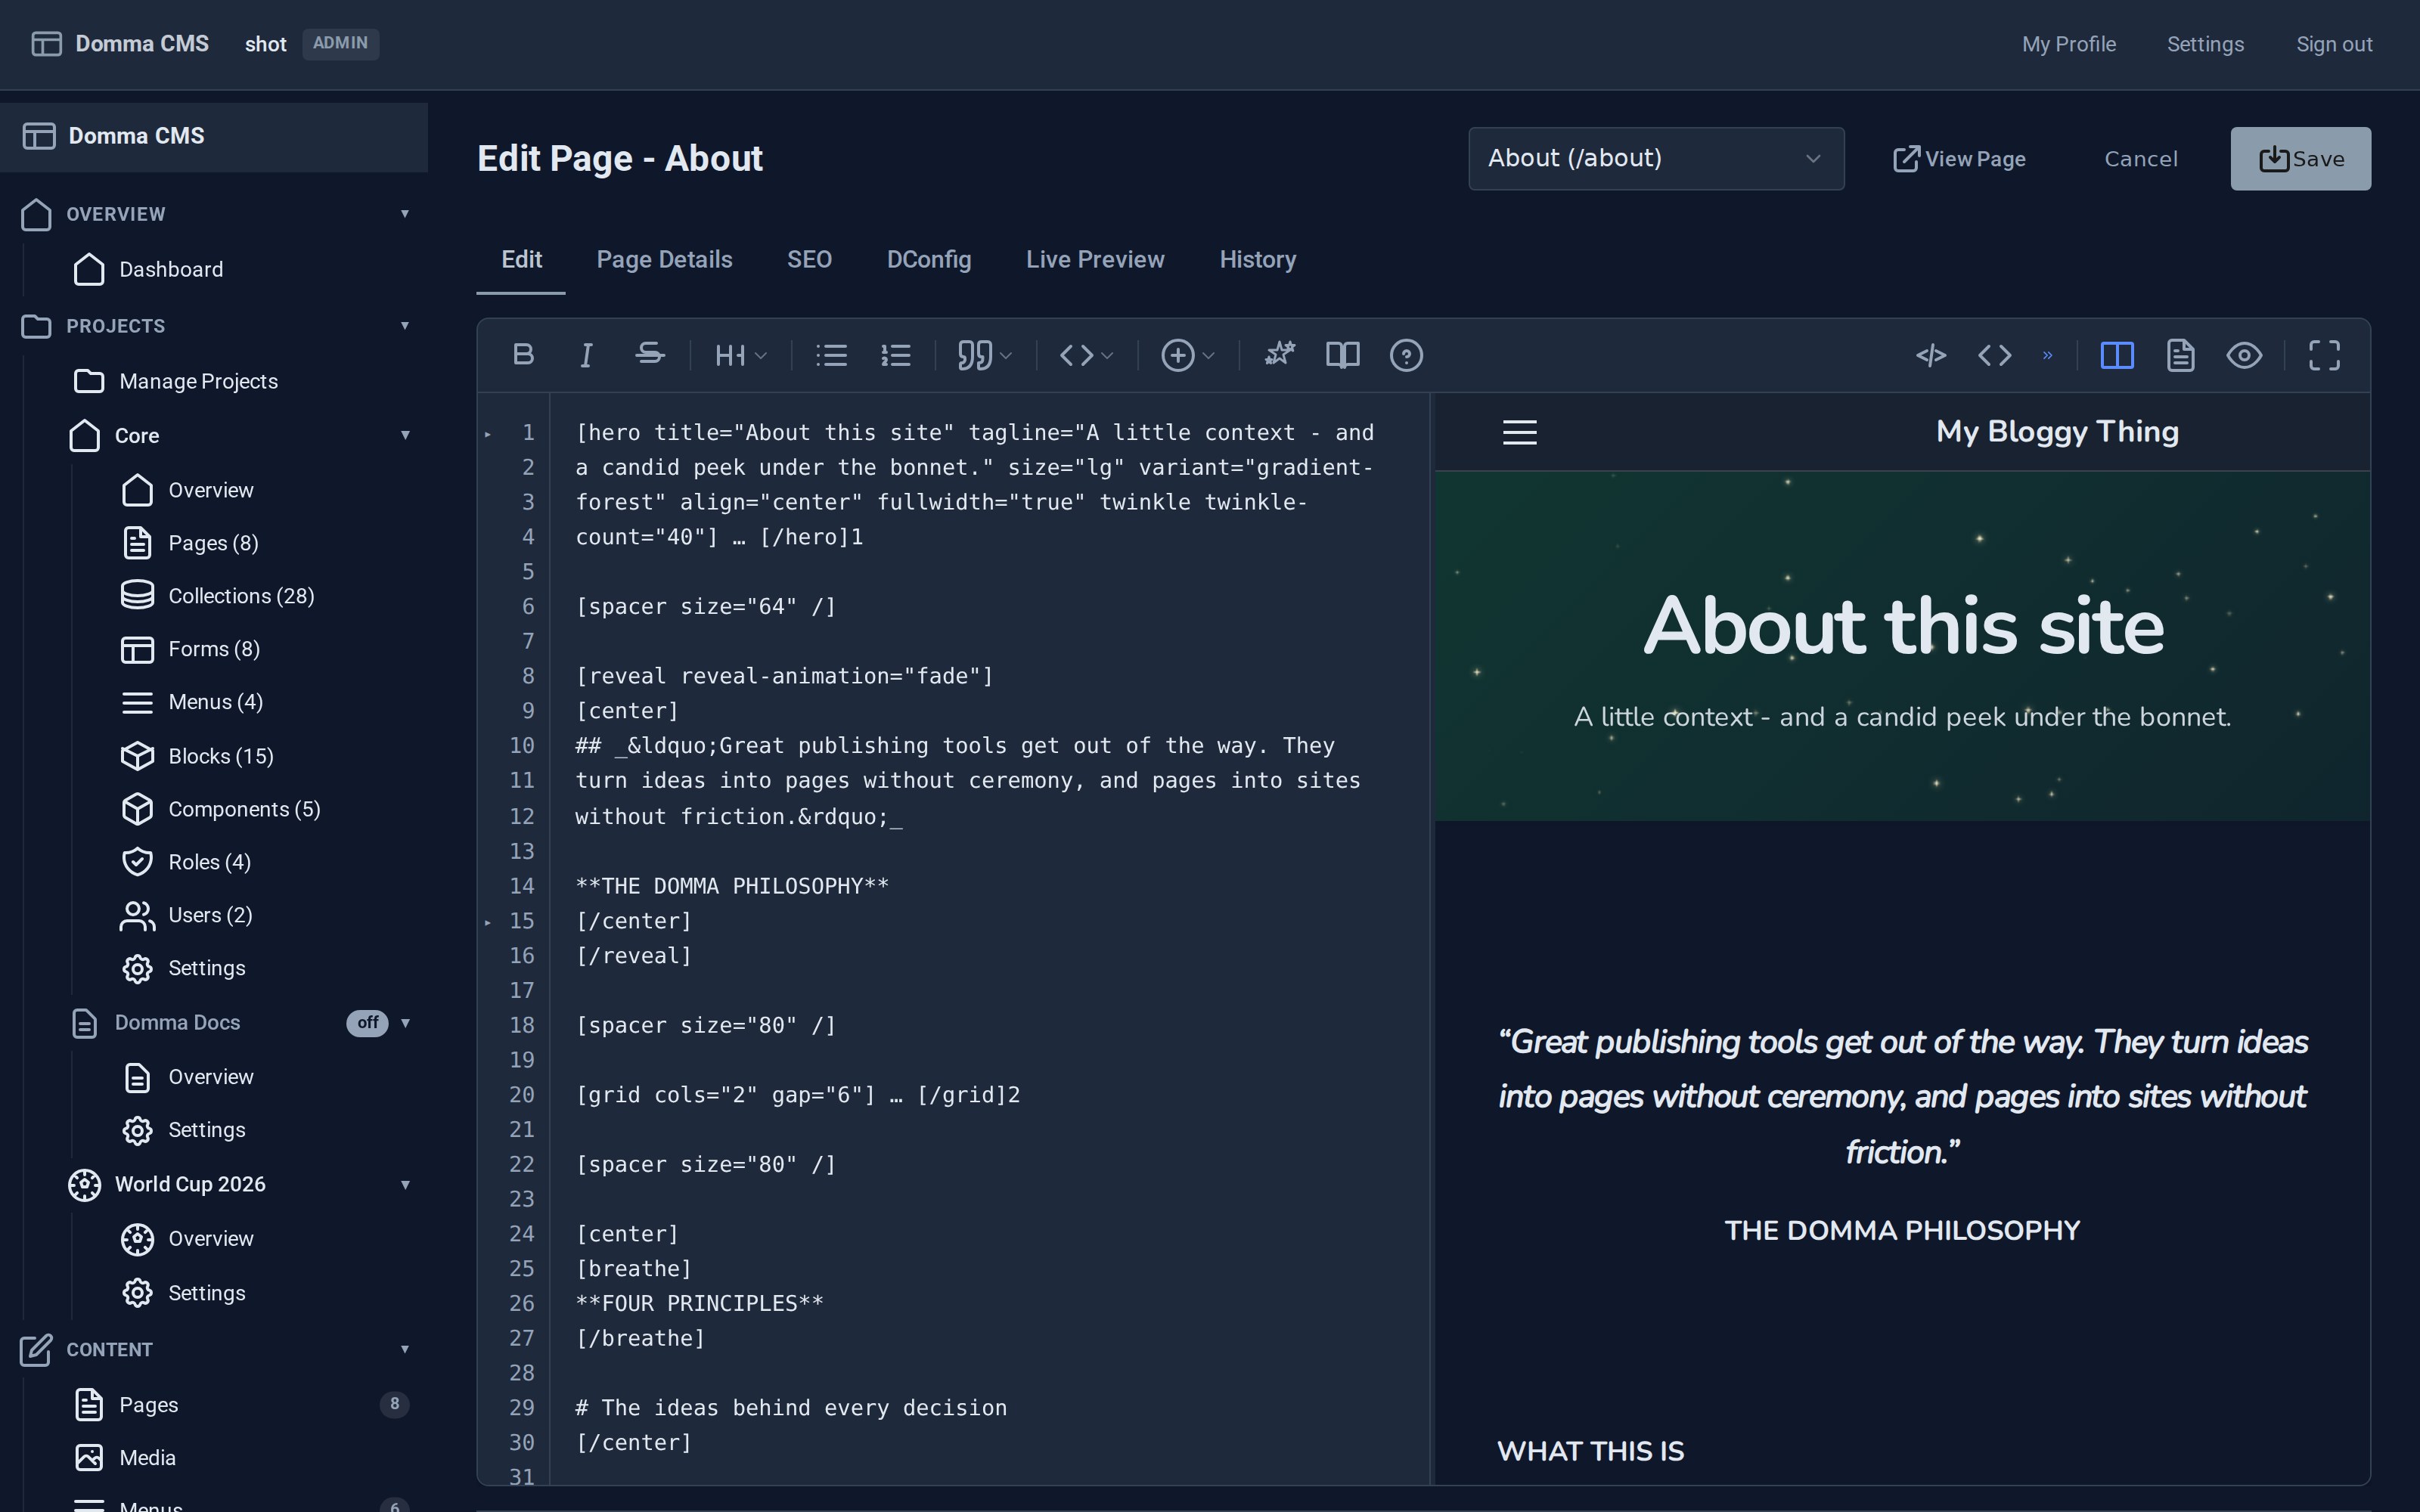Viewport: 2420px width, 1512px height.
Task: Open the heading level dropdown
Action: [741, 355]
